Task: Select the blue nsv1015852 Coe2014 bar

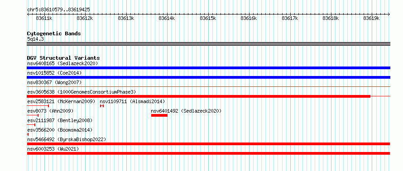Action: click(x=208, y=77)
